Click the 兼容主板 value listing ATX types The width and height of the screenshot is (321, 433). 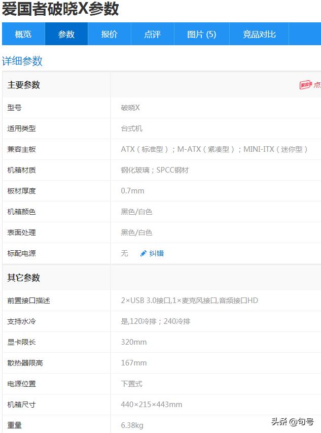click(x=215, y=149)
